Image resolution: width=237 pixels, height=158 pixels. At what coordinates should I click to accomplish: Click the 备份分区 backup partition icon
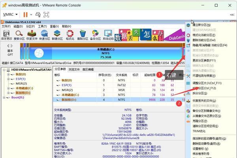pyautogui.click(x=95, y=35)
